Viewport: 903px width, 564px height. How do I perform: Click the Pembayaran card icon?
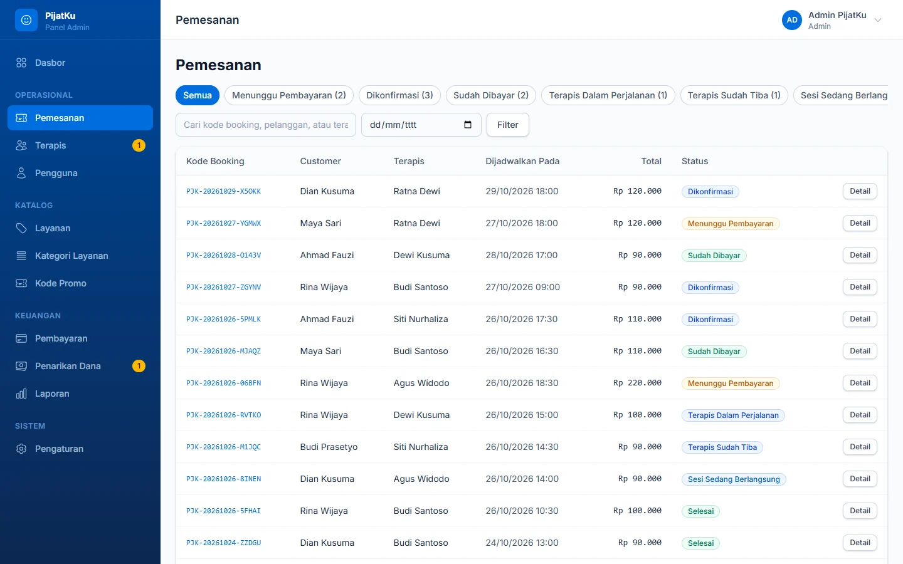tap(21, 338)
